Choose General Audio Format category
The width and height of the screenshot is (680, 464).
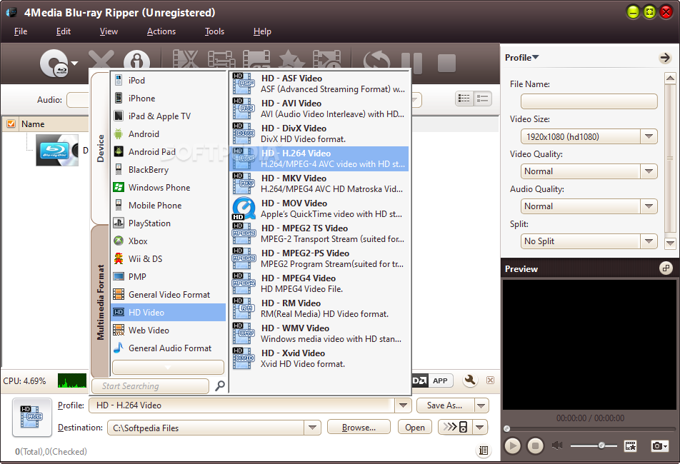[169, 348]
